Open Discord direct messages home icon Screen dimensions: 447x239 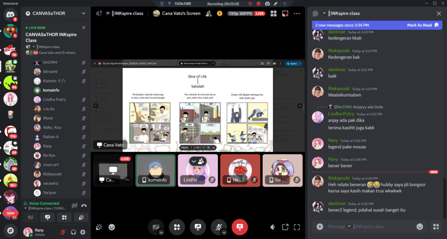(x=10, y=14)
